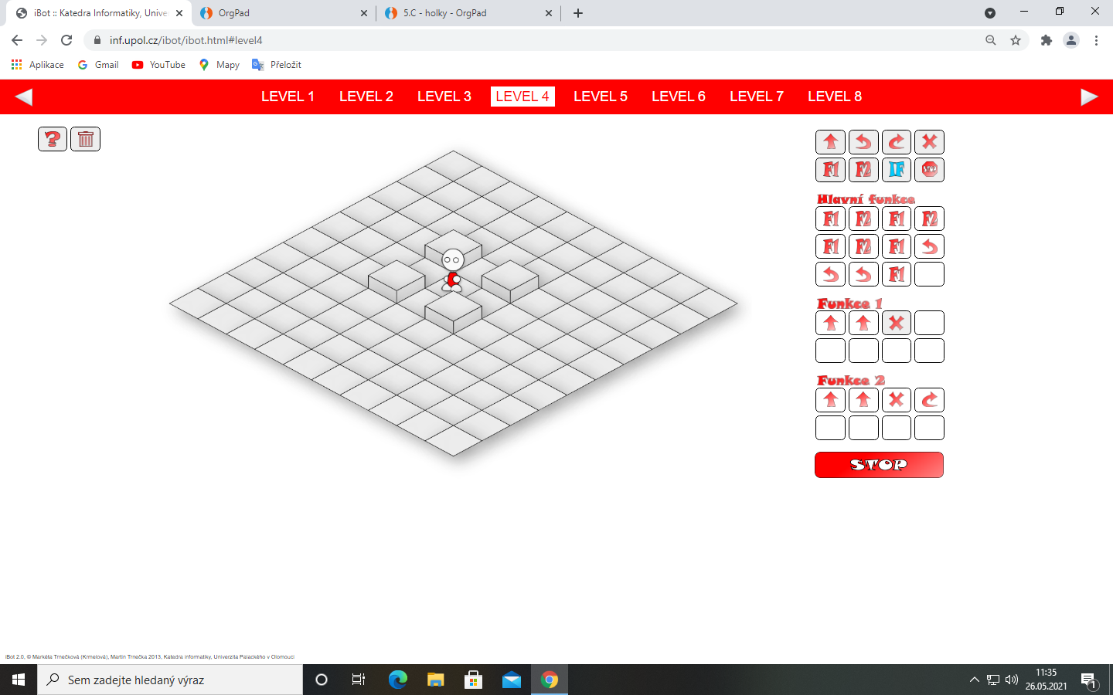The height and width of the screenshot is (695, 1113).
Task: Click the left arrow in red level bar
Action: (x=23, y=97)
